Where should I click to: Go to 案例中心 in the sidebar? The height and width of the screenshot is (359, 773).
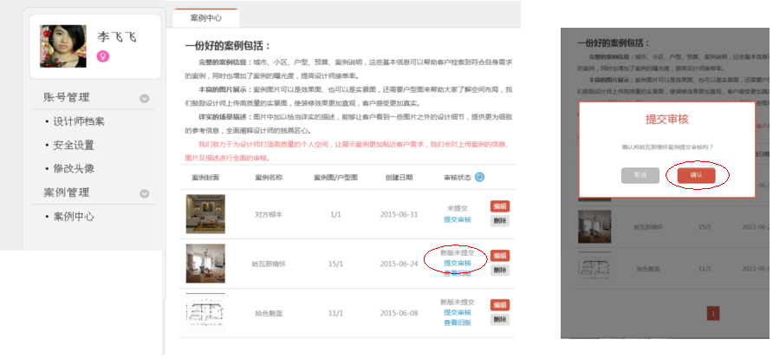coord(73,217)
